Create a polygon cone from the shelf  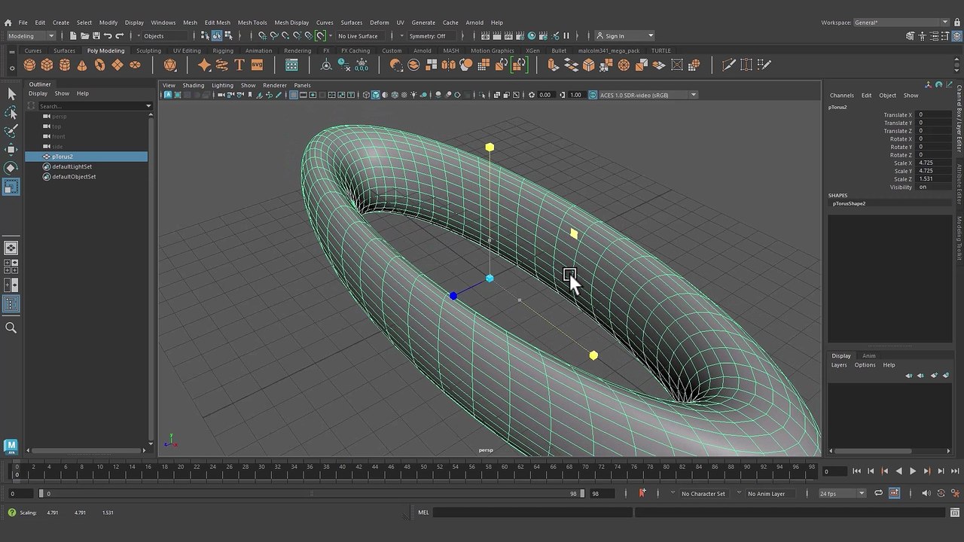82,65
